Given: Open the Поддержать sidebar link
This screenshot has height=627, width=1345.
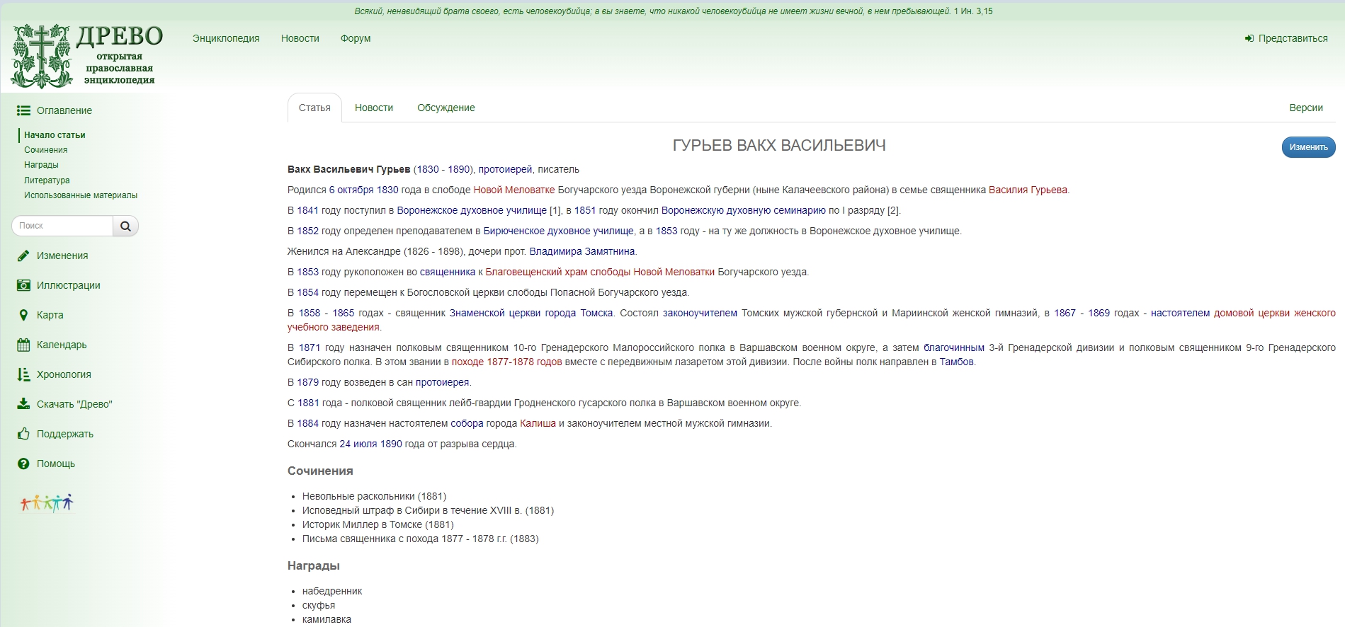Looking at the screenshot, I should pyautogui.click(x=65, y=434).
